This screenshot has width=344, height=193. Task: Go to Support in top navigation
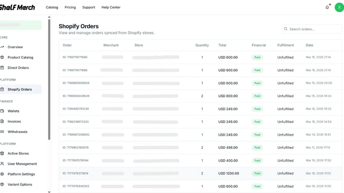pos(89,7)
